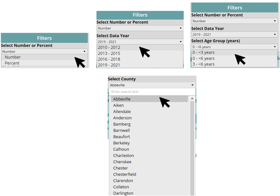Pick the 2010 - 2012 data year
Image resolution: width=280 pixels, height=196 pixels.
(x=109, y=47)
